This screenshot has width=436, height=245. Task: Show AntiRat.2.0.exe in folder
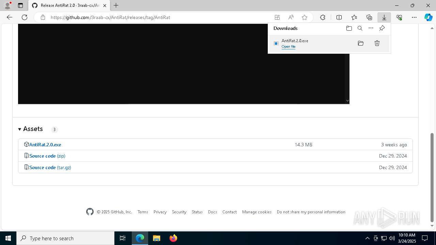click(x=361, y=43)
